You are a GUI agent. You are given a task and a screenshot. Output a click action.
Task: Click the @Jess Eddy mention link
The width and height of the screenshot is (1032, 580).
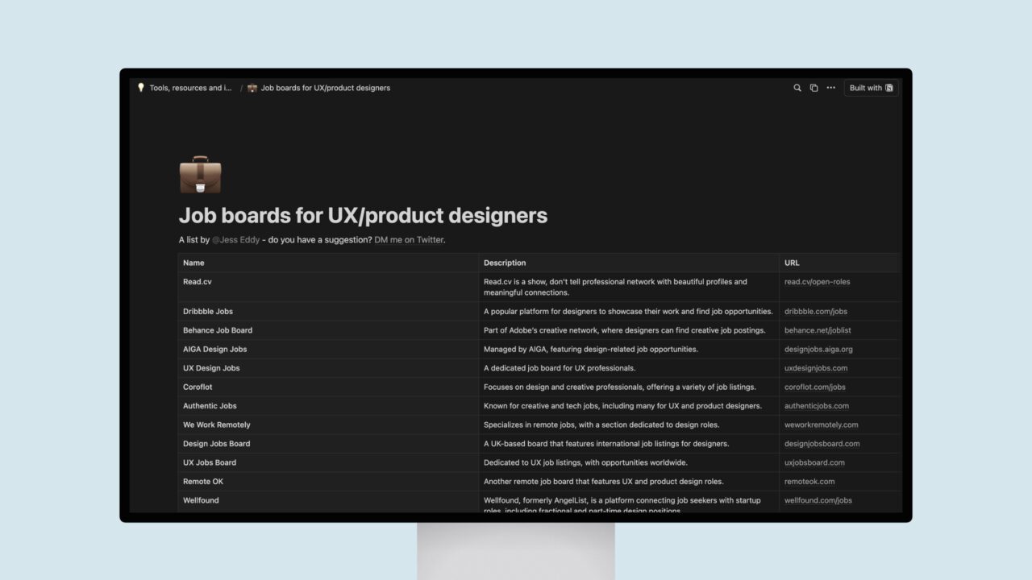point(235,240)
